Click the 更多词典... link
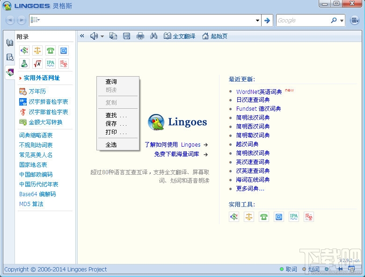Screen dimensions: 365x277 [x=250, y=188]
